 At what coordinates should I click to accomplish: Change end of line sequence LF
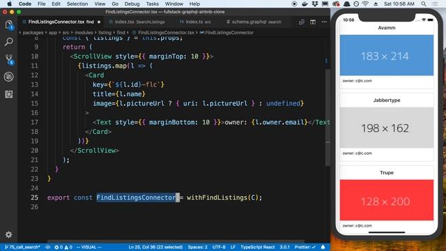[233, 247]
